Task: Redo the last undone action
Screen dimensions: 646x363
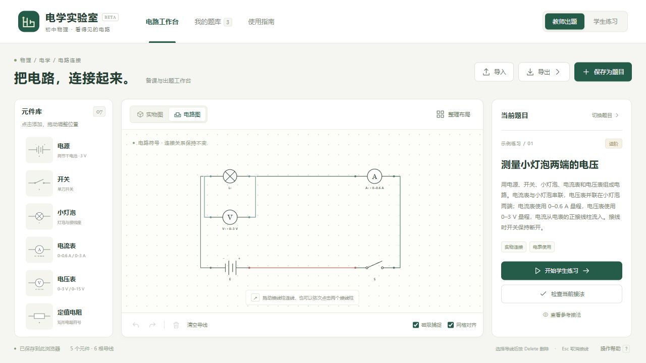Action: point(152,325)
